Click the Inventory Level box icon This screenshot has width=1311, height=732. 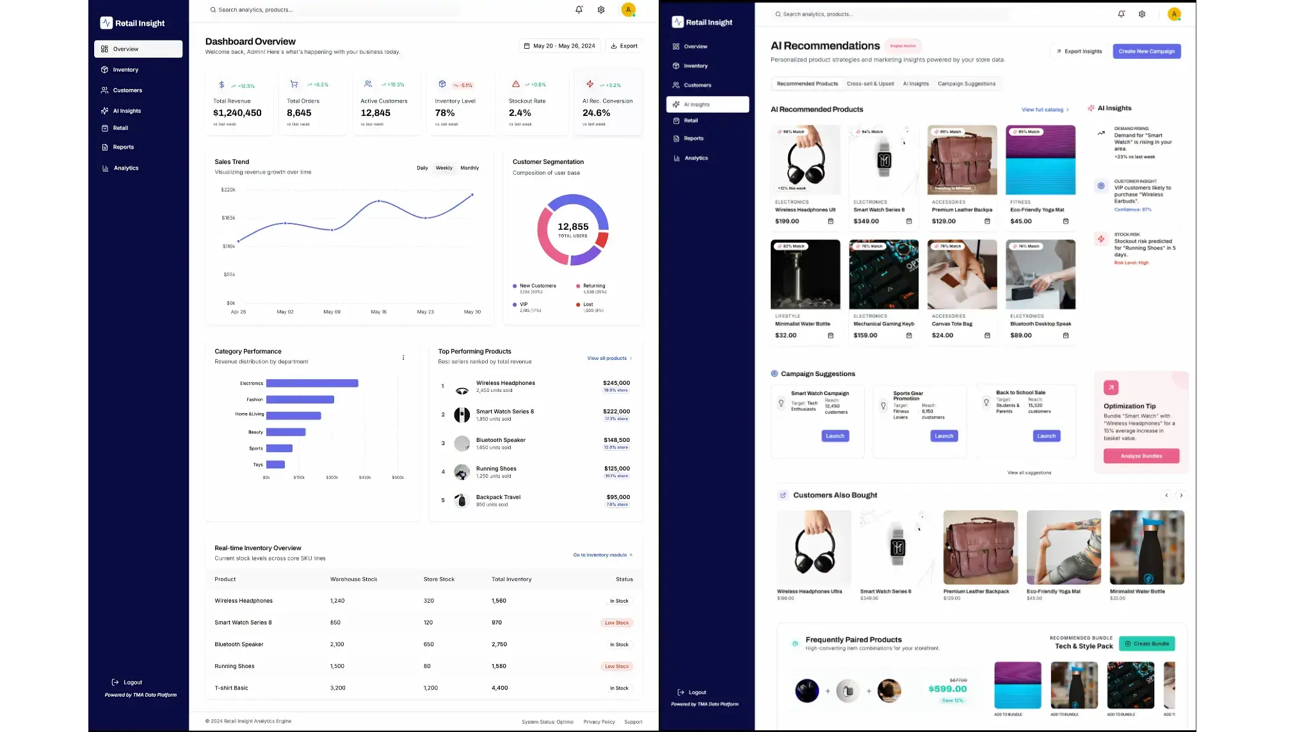[442, 84]
